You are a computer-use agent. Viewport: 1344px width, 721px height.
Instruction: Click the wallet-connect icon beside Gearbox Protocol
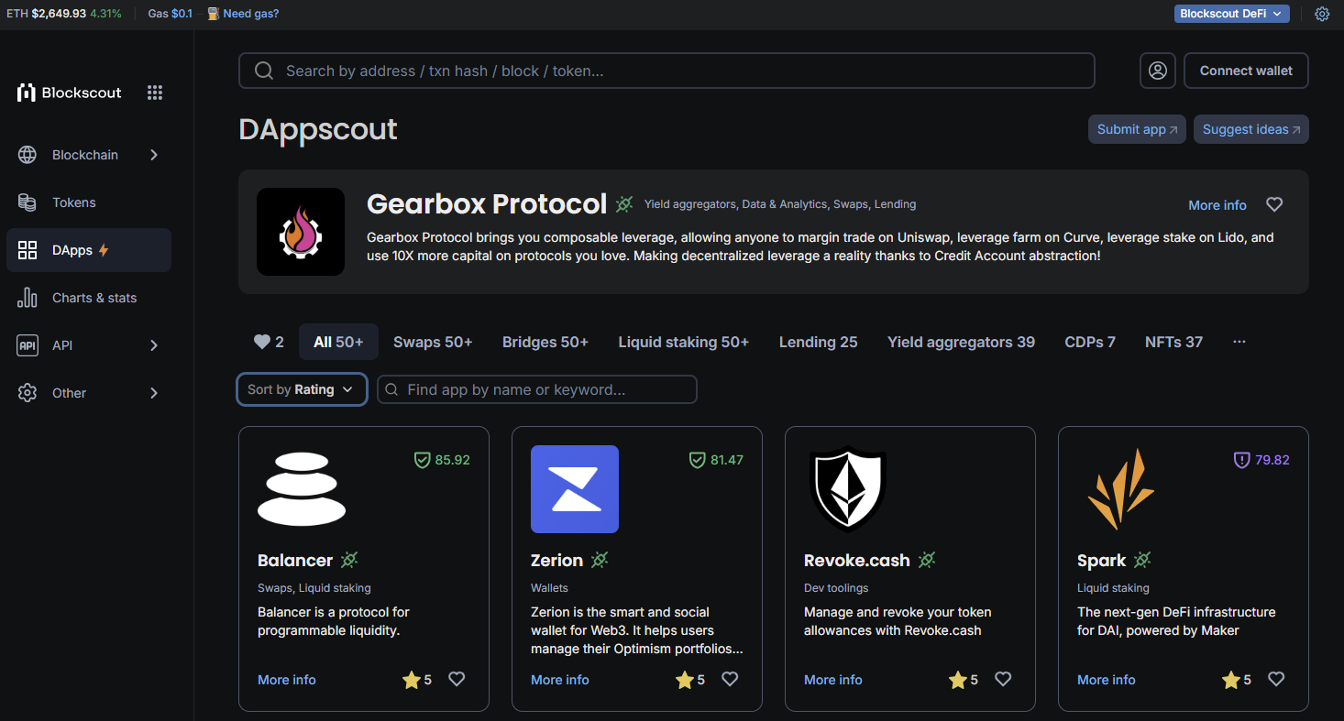pos(624,203)
